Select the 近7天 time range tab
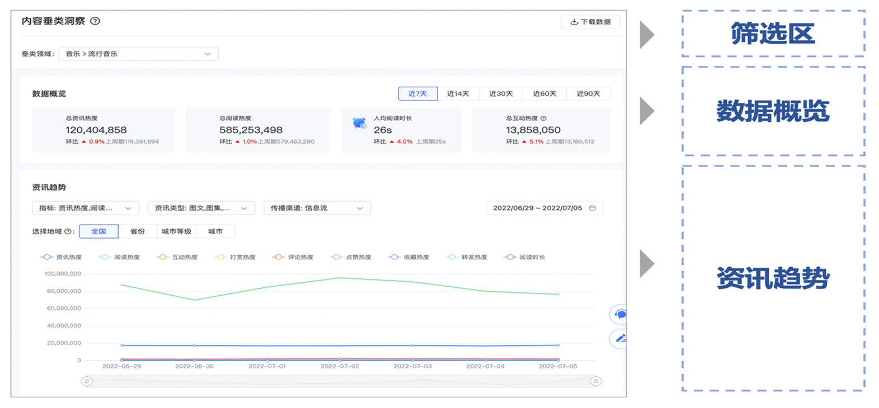 (x=417, y=93)
